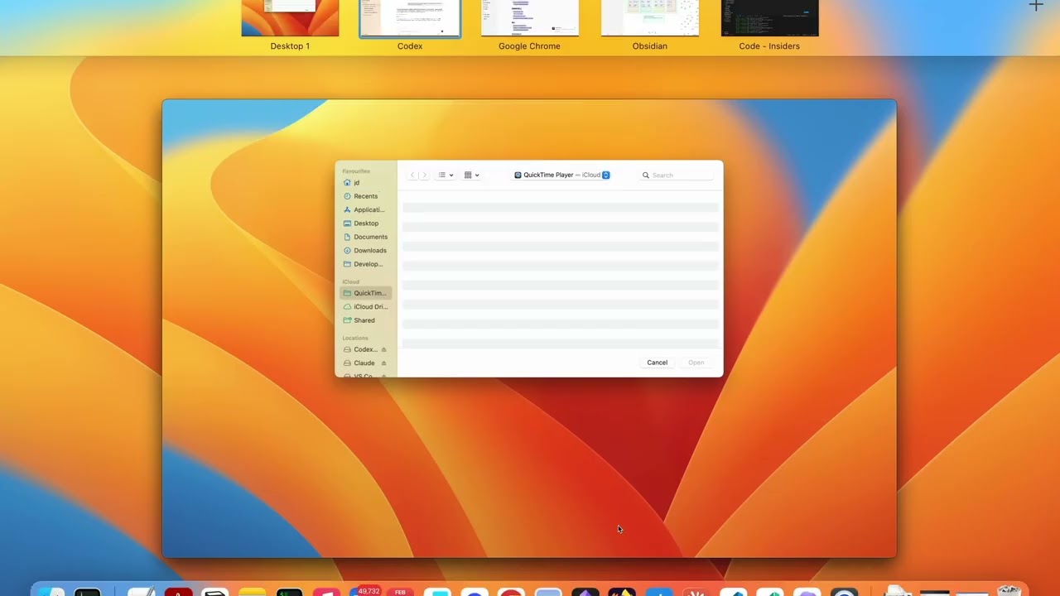Select the Develop... folder in sidebar
Image resolution: width=1060 pixels, height=596 pixels.
(x=365, y=264)
